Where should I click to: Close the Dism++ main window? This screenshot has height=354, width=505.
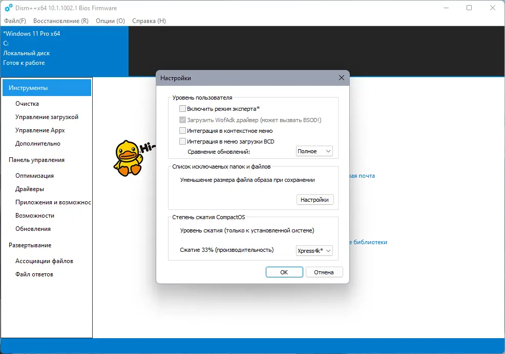tap(493, 8)
